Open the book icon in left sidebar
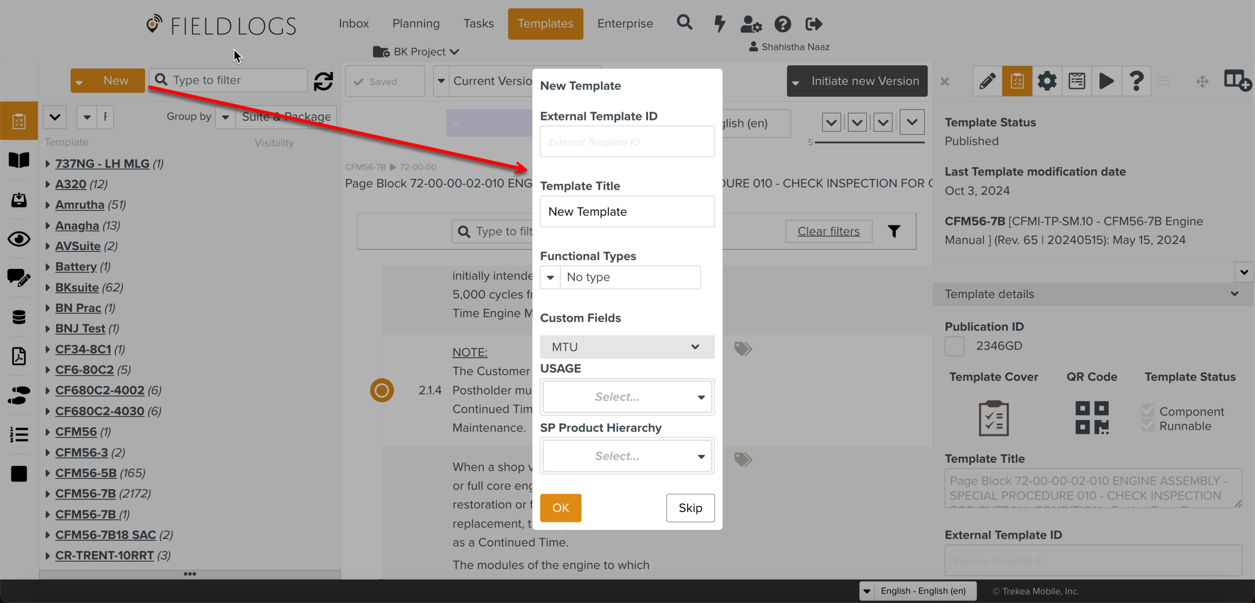The width and height of the screenshot is (1255, 603). tap(19, 160)
